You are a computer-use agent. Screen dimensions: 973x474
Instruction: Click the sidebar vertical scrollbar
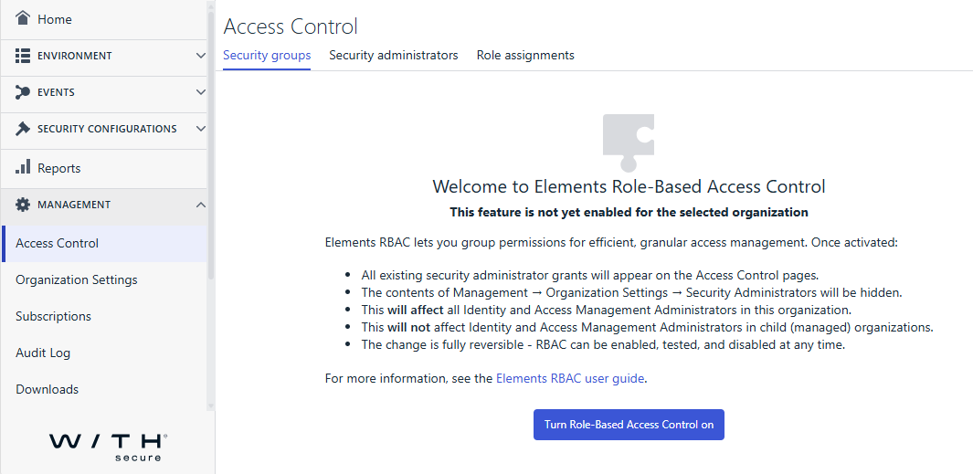click(211, 146)
